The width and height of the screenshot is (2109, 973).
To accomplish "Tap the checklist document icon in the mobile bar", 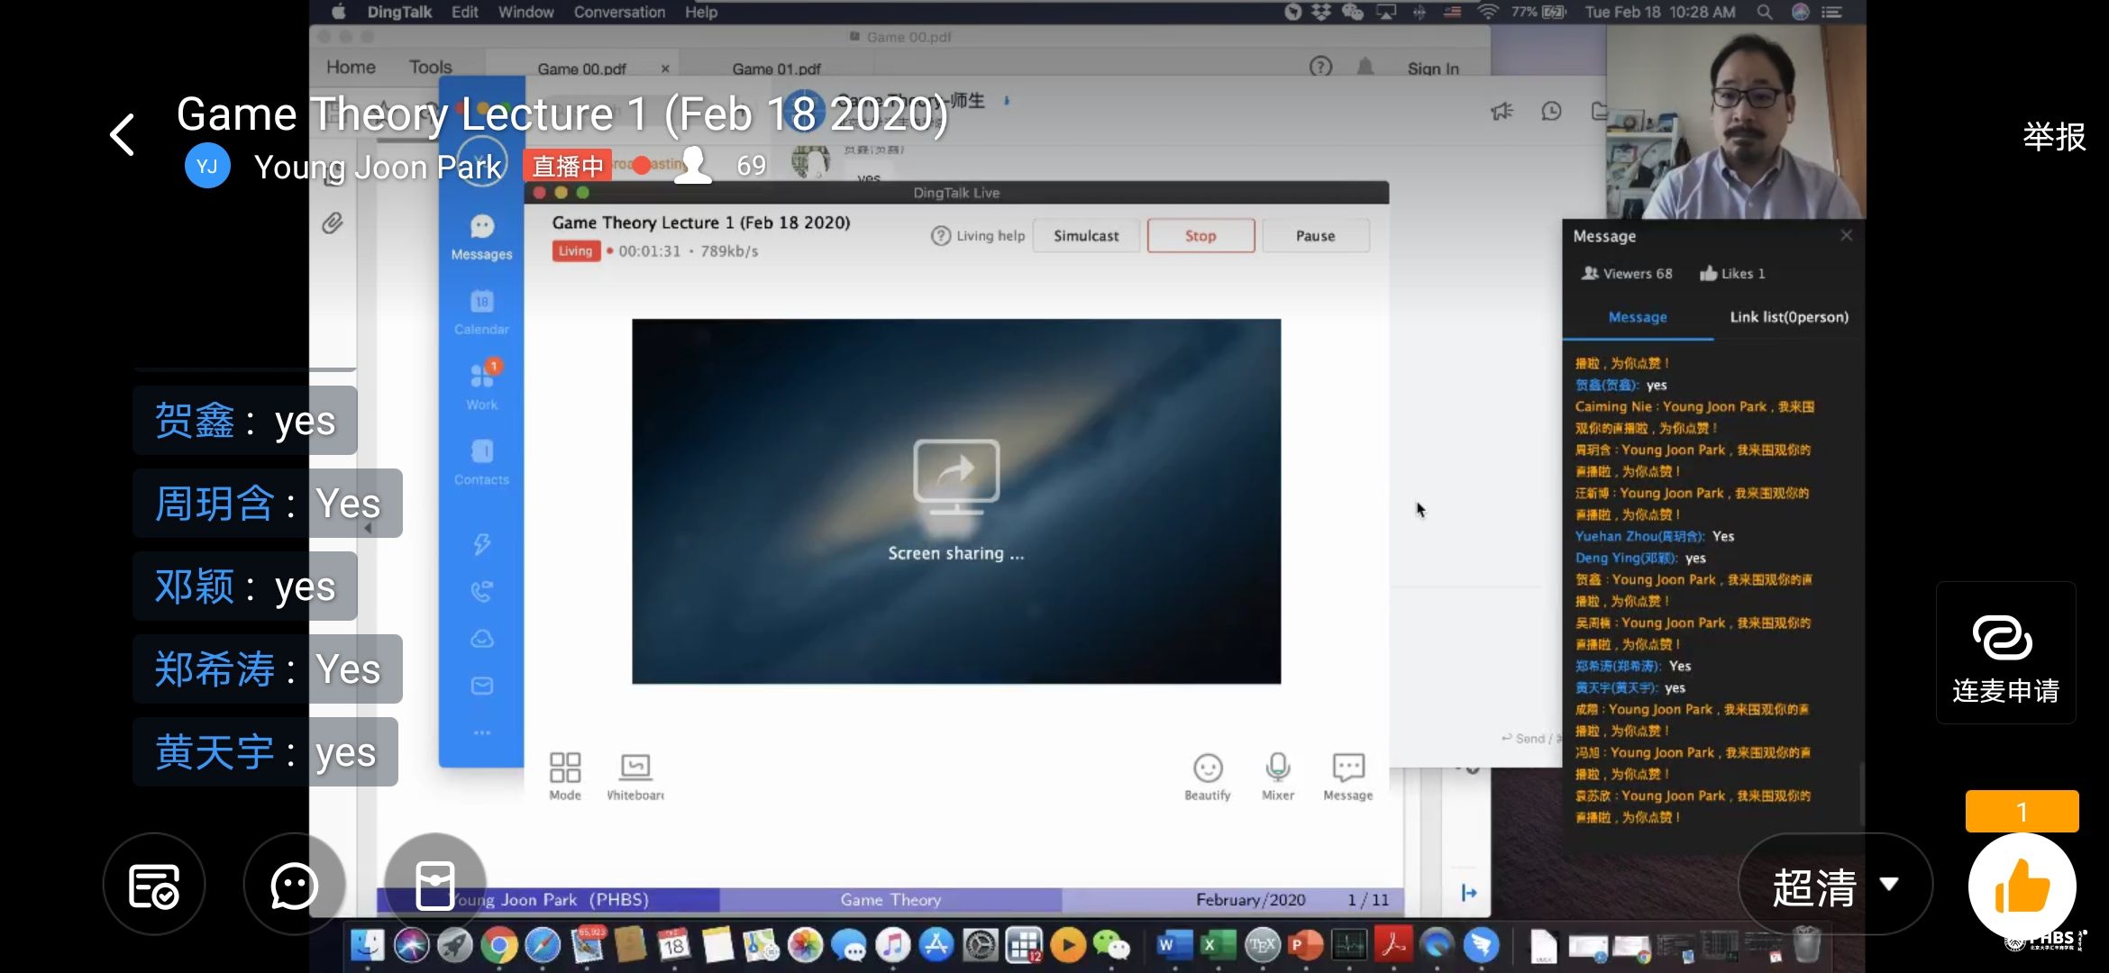I will coord(154,885).
